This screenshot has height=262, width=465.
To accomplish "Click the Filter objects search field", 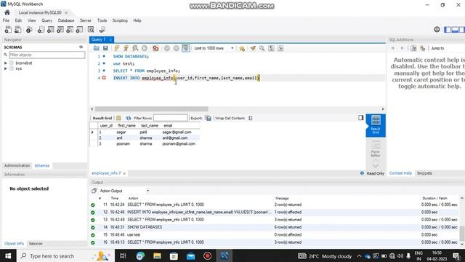I will [46, 55].
